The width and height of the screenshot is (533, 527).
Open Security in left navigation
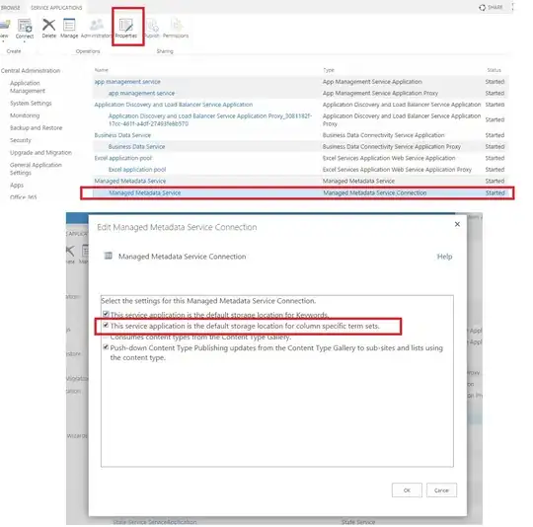coord(21,140)
